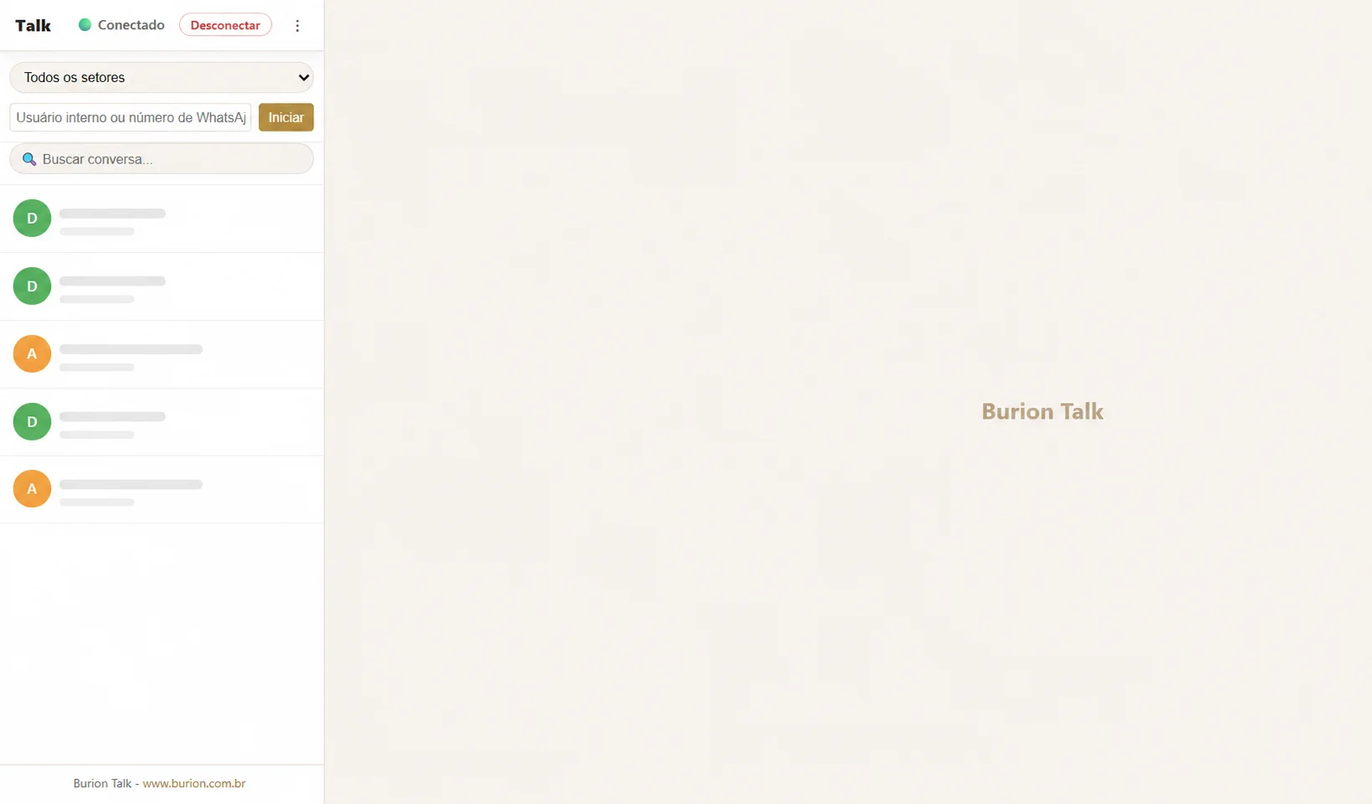Open the Todos os setores dropdown

click(162, 77)
